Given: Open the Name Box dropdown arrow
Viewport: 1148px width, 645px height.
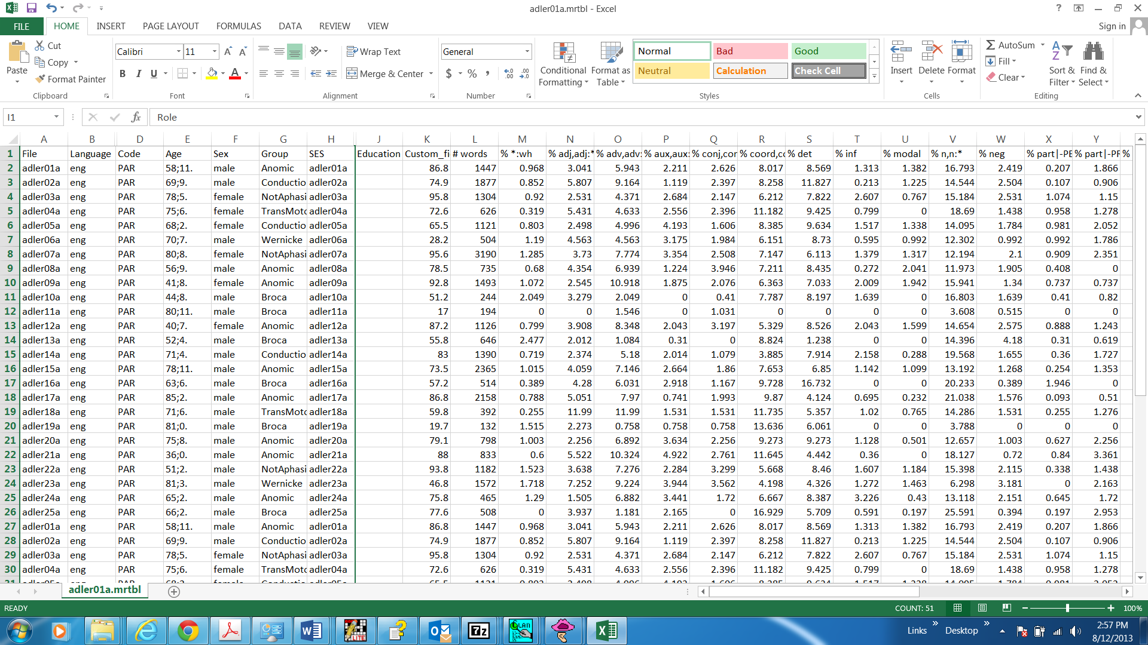Looking at the screenshot, I should click(x=56, y=117).
